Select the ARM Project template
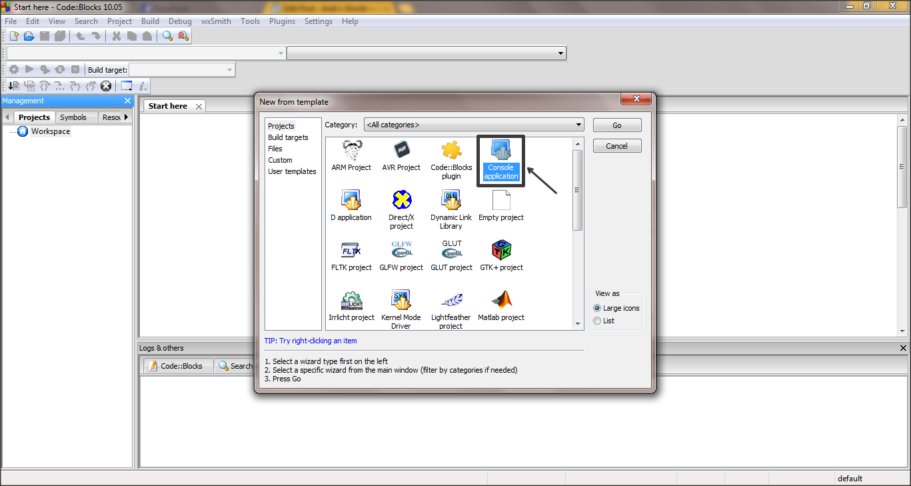The image size is (911, 486). click(351, 156)
